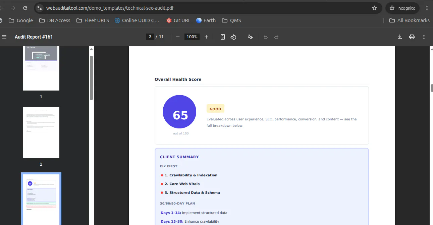This screenshot has height=225, width=433.
Task: Click the forward navigation arrow
Action: coord(13,8)
